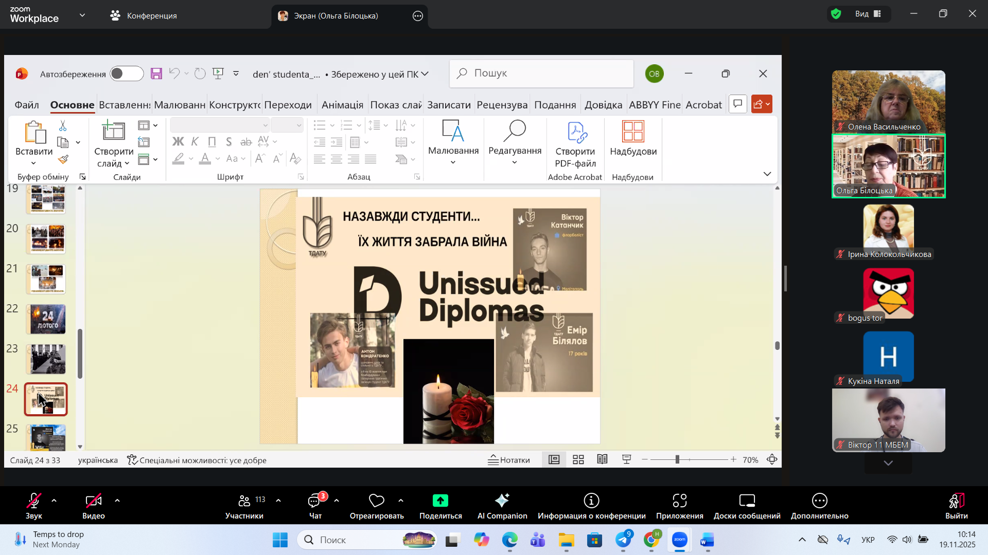Click the green Share screen button
Viewport: 988px width, 555px height.
440,501
